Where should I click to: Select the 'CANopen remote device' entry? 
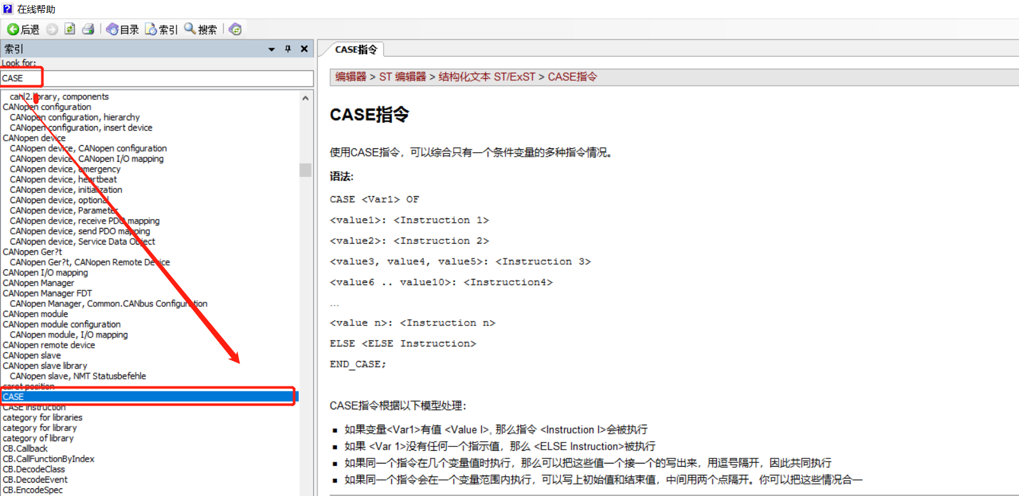tap(48, 345)
